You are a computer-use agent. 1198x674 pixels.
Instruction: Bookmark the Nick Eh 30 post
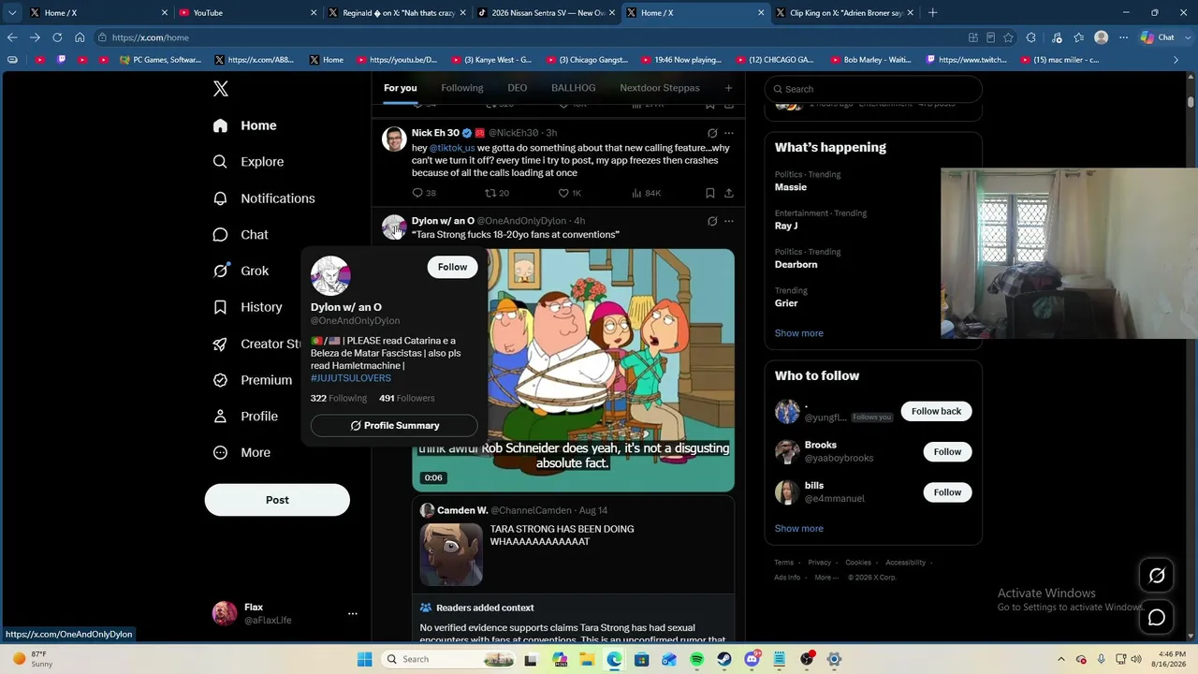pyautogui.click(x=710, y=193)
